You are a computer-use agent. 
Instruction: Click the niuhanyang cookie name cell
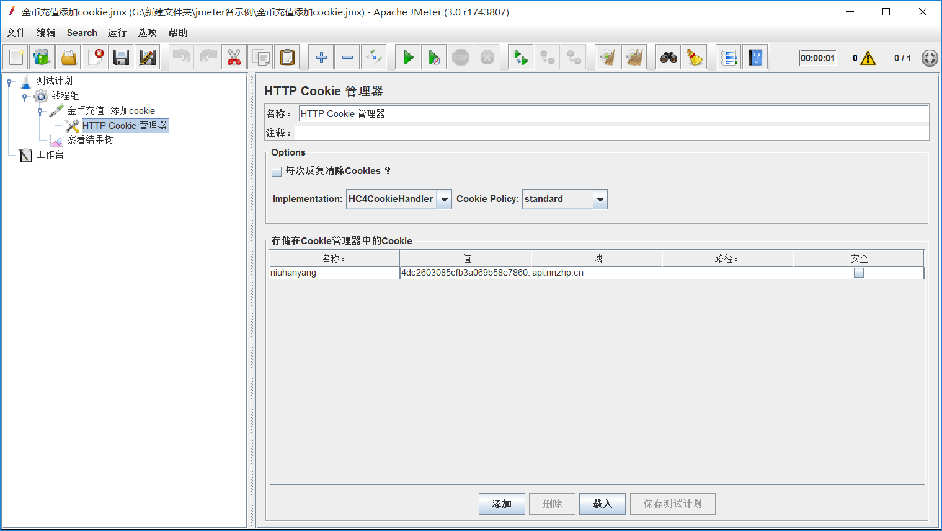(334, 273)
